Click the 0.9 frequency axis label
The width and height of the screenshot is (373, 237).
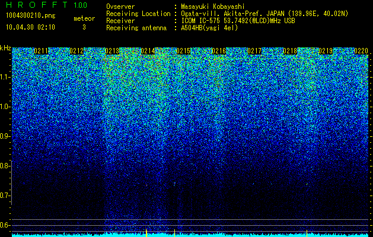click(x=4, y=136)
